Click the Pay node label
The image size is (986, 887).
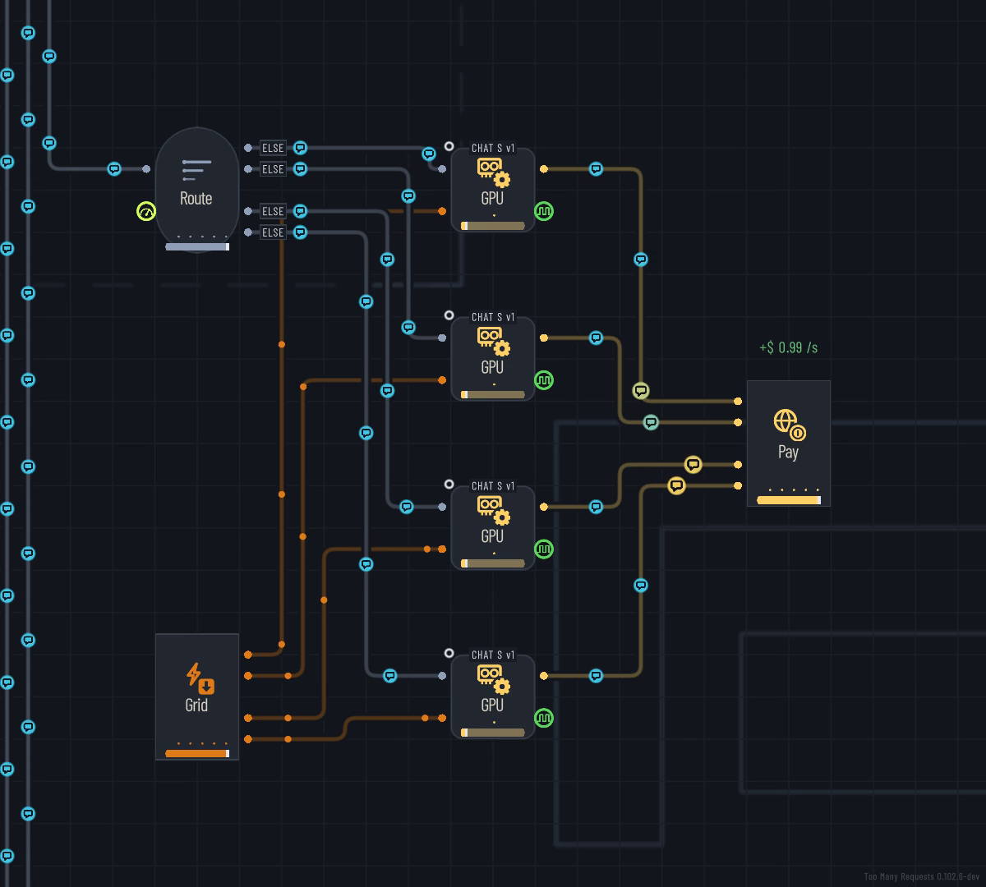[788, 452]
